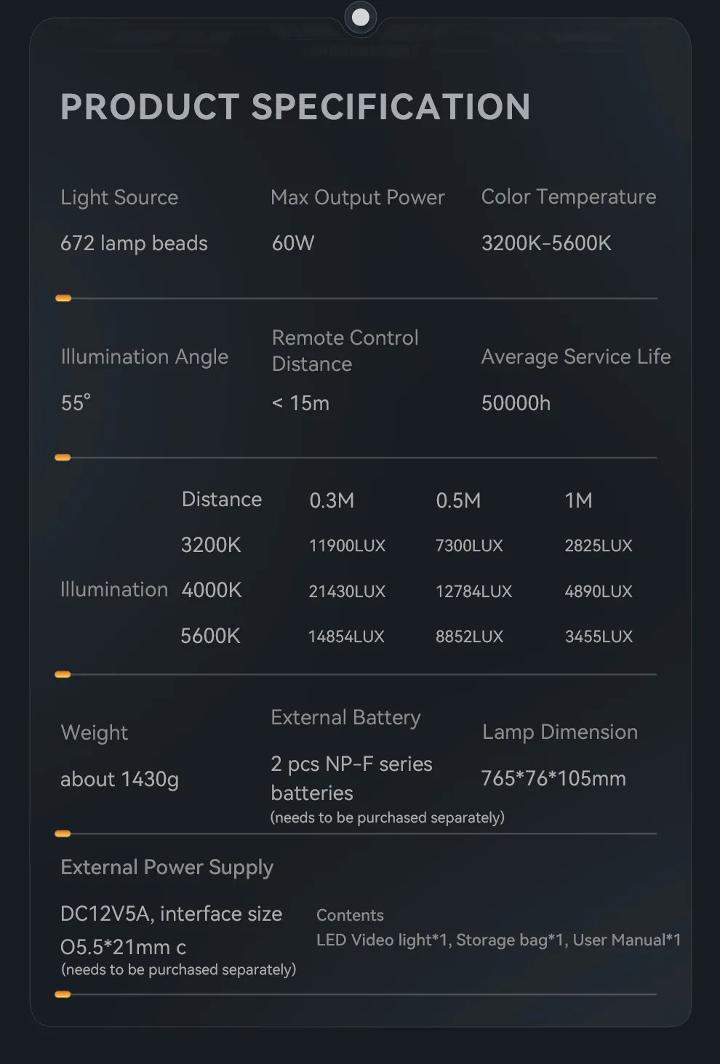Image resolution: width=720 pixels, height=1064 pixels.
Task: Click the white circular hole at top
Action: click(360, 17)
